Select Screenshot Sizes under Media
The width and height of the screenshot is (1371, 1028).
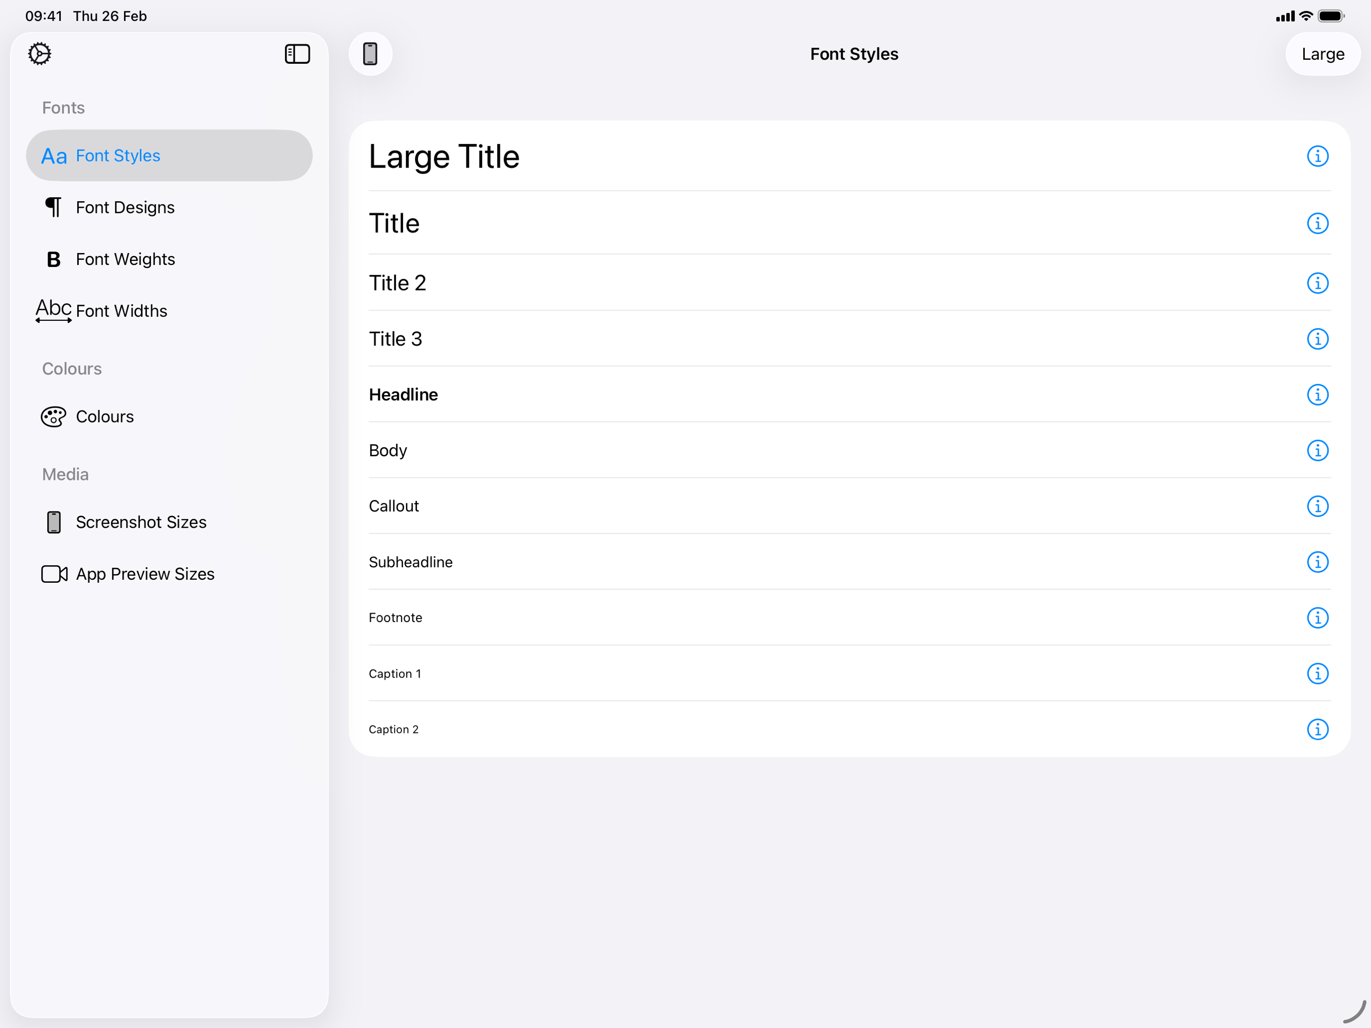(141, 523)
